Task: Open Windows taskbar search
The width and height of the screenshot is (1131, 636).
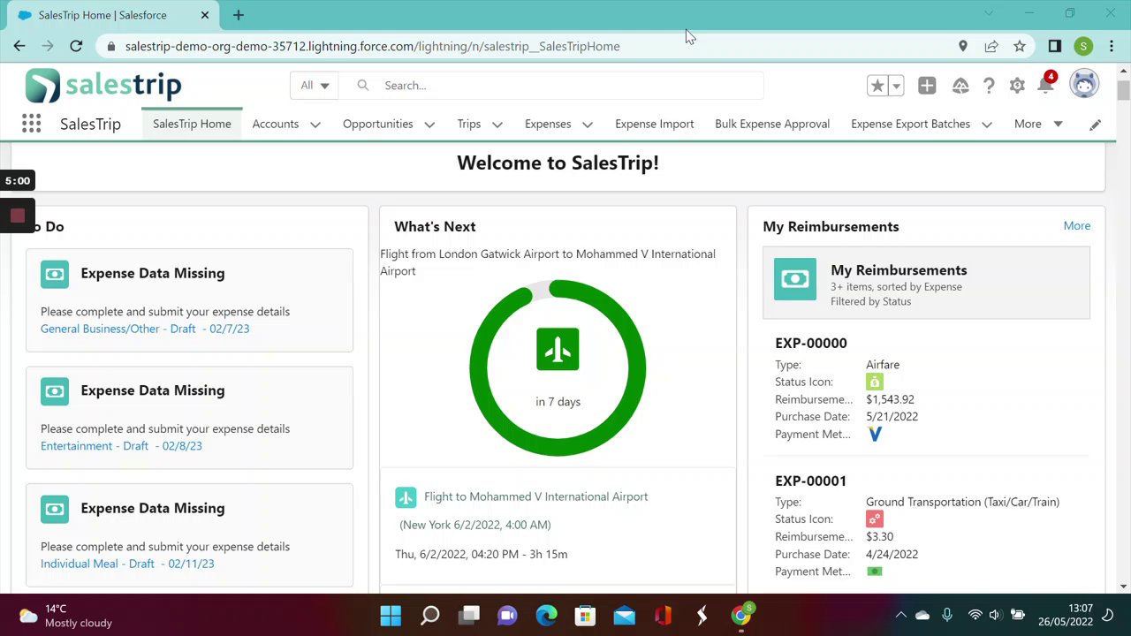Action: pos(429,615)
